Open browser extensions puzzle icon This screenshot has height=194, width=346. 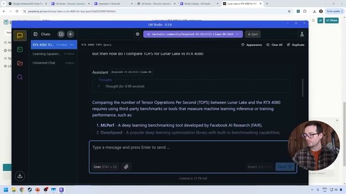(305, 11)
